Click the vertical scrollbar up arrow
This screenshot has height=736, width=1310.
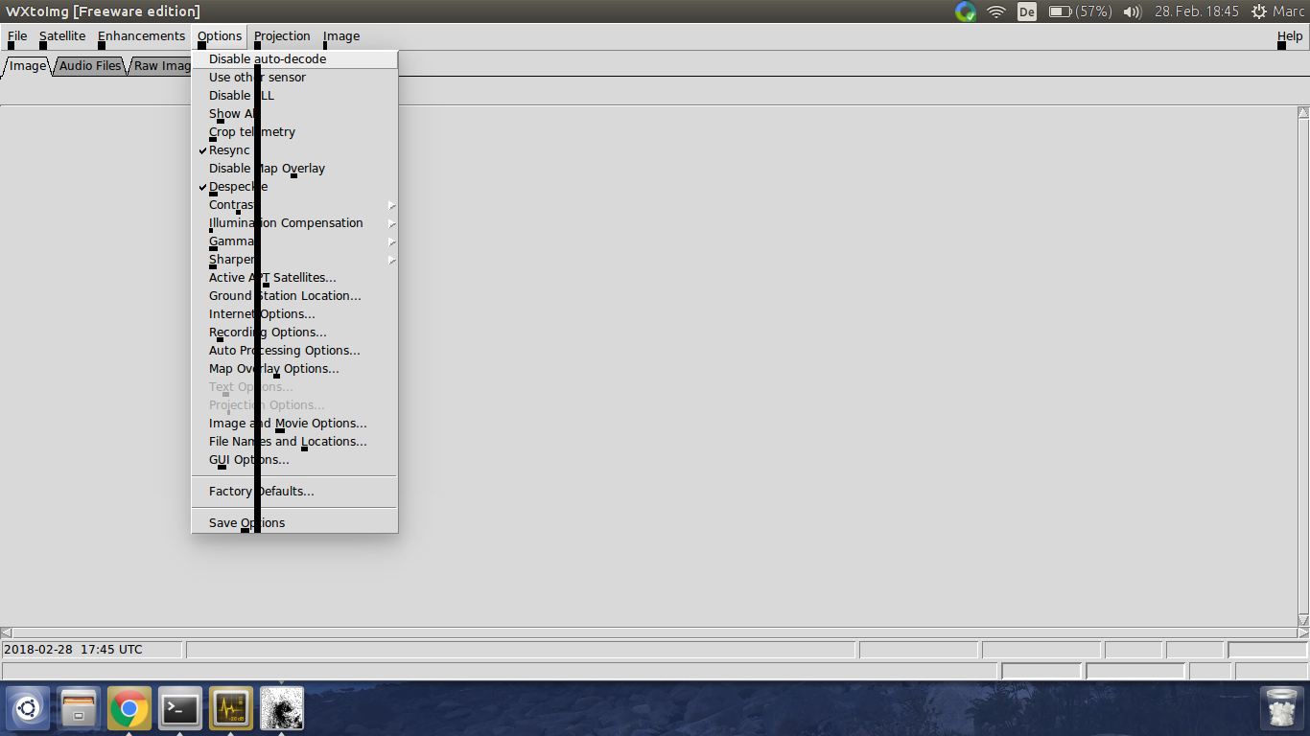tap(1302, 113)
